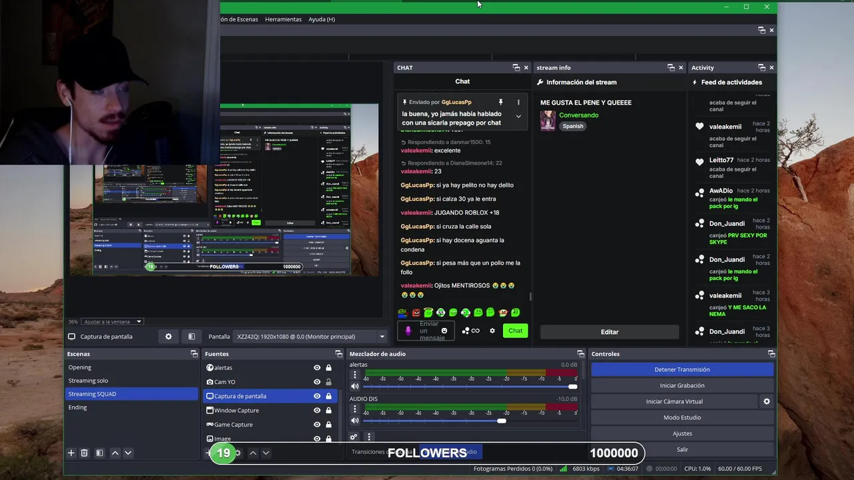854x480 pixels.
Task: Enable Modo Estudio
Action: tap(682, 417)
